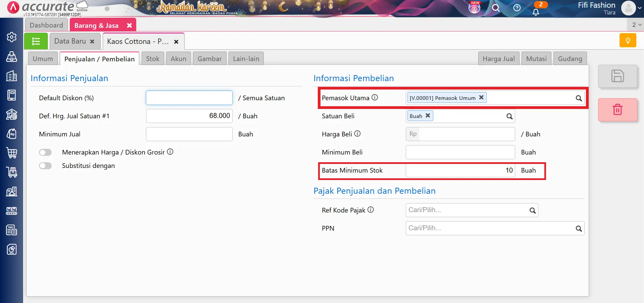Screen dimensions: 644x303
Task: Open the shopping cart sidebar module
Action: [12, 153]
